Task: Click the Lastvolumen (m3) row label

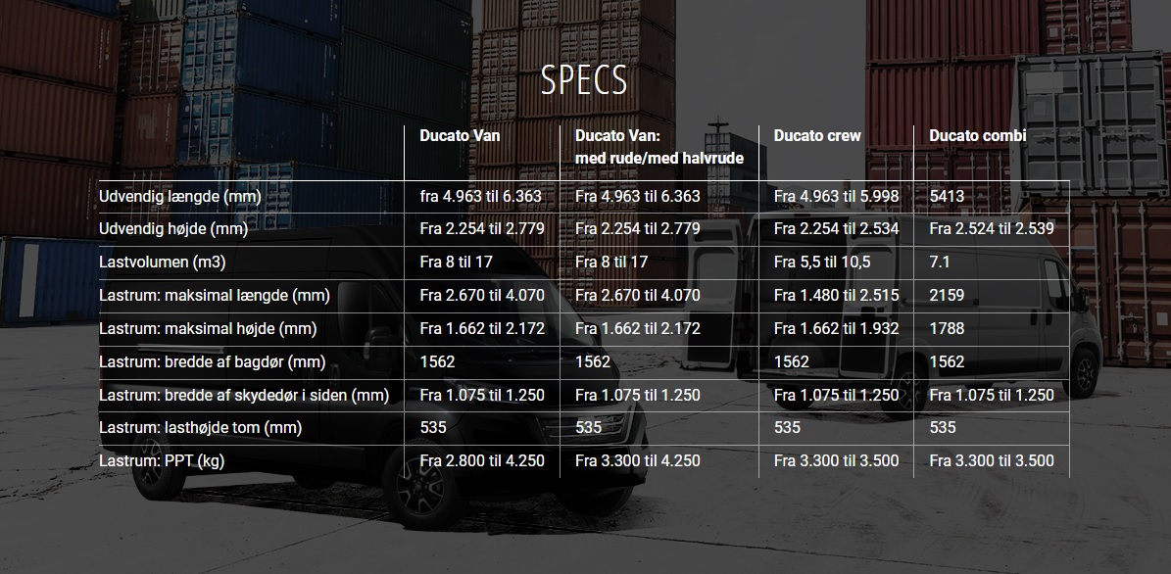Action: (162, 262)
